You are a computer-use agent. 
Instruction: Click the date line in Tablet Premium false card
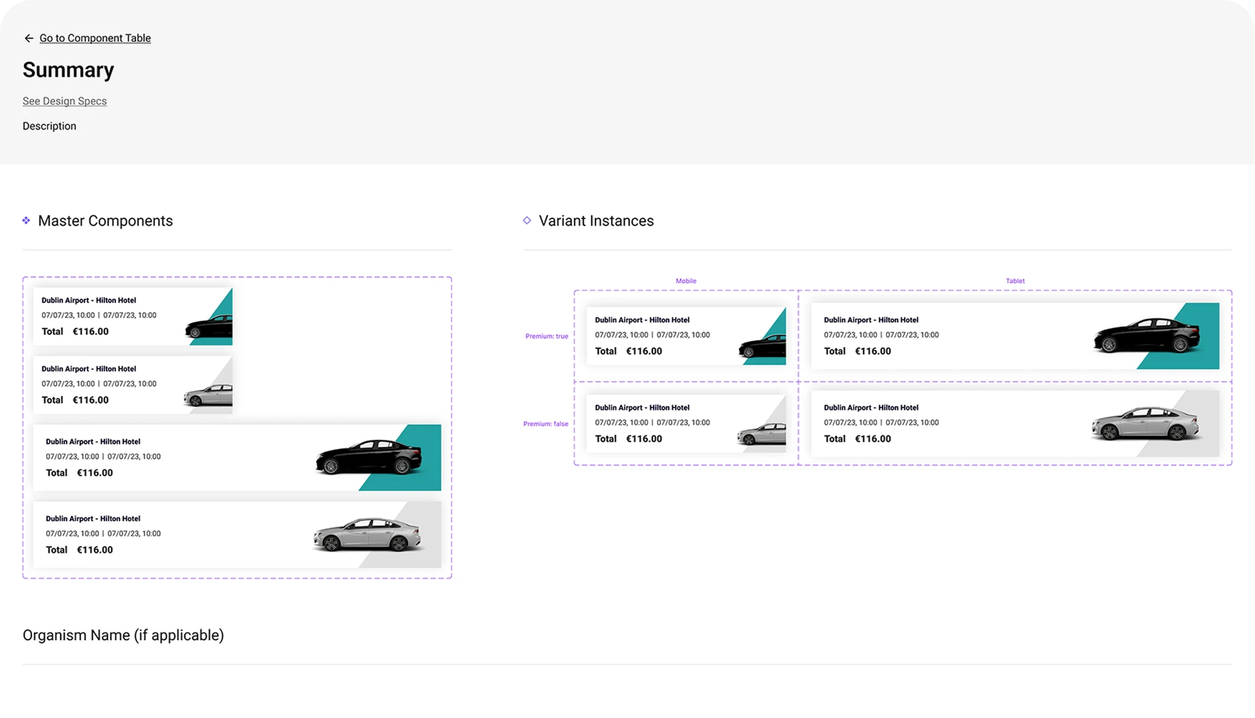(881, 423)
